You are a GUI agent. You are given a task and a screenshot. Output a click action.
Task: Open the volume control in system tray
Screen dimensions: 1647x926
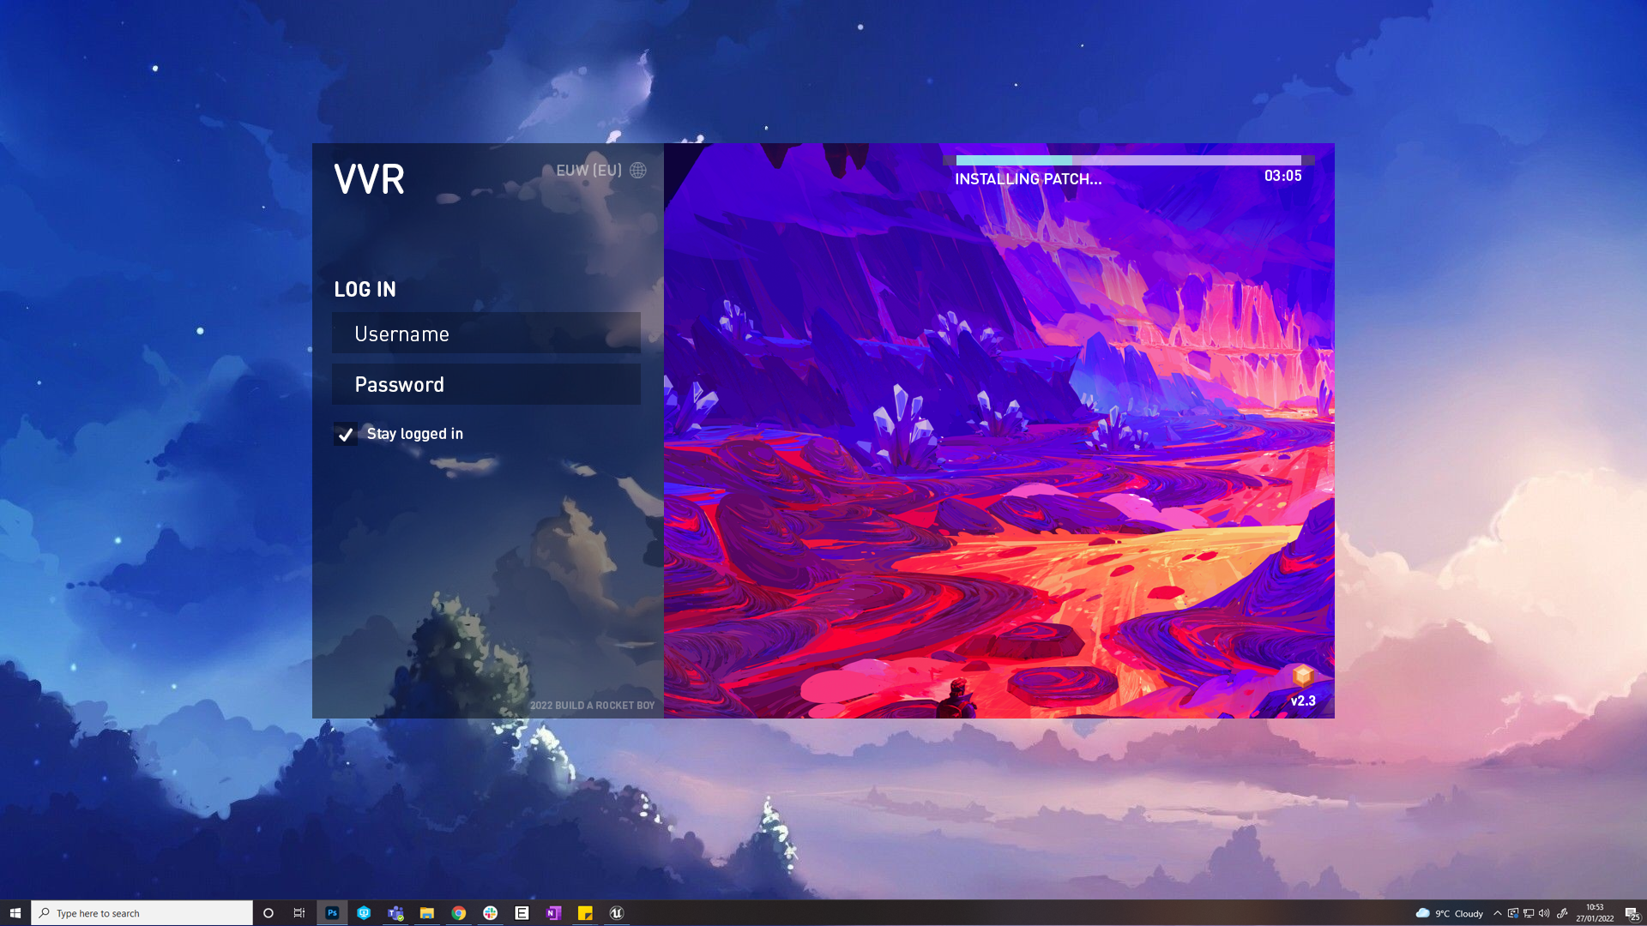click(1544, 913)
